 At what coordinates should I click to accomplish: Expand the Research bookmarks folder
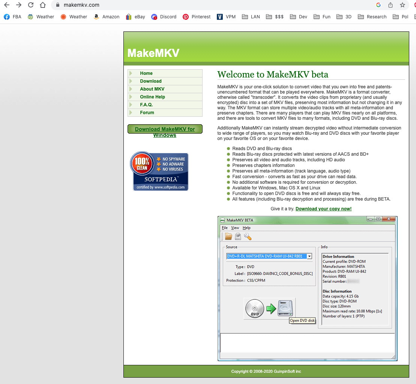coord(372,17)
